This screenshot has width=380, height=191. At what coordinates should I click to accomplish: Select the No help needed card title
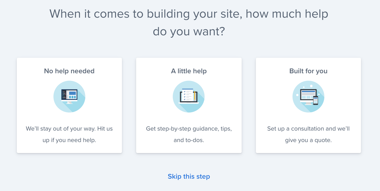click(x=69, y=71)
